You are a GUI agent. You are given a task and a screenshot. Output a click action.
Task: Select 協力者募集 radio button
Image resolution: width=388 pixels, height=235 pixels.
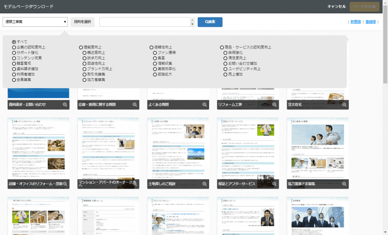pos(84,80)
